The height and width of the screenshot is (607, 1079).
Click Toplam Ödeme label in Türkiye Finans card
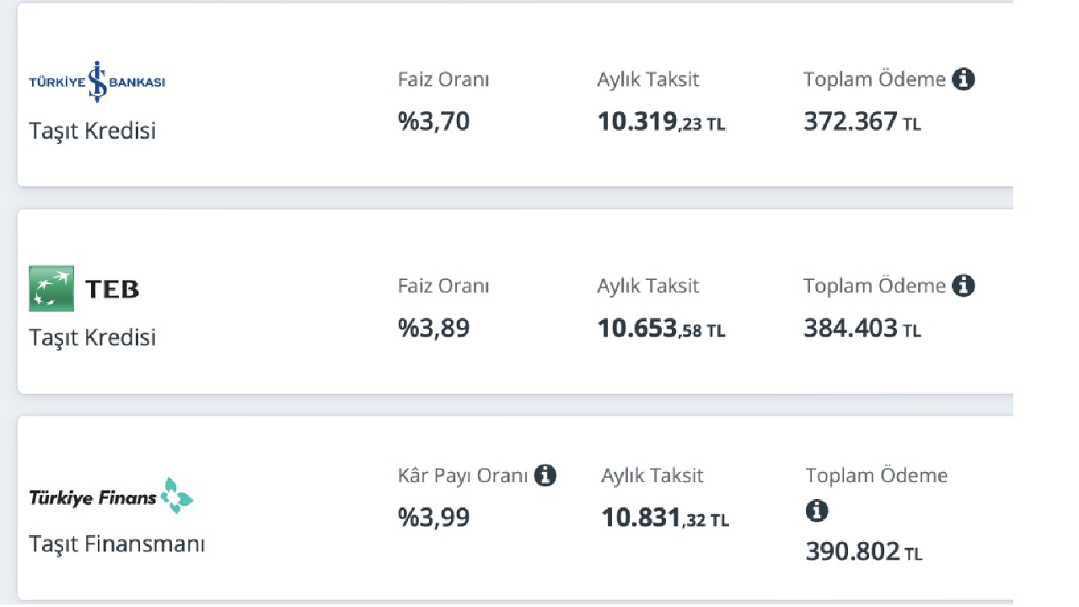click(x=877, y=476)
